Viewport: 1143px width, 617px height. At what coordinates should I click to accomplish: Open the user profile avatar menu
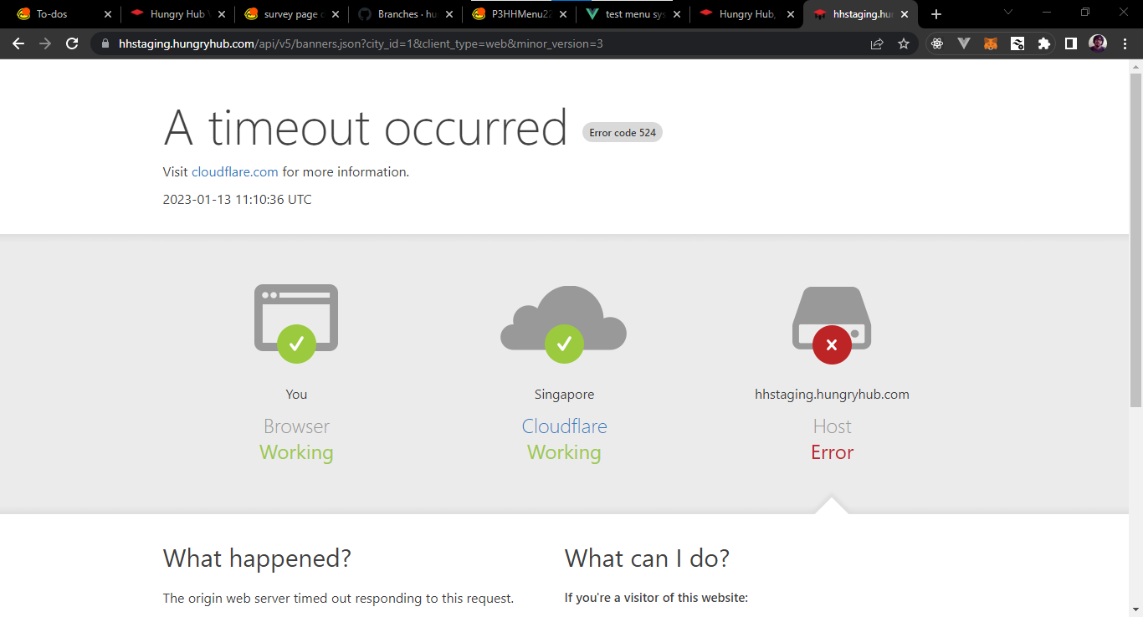[x=1098, y=43]
